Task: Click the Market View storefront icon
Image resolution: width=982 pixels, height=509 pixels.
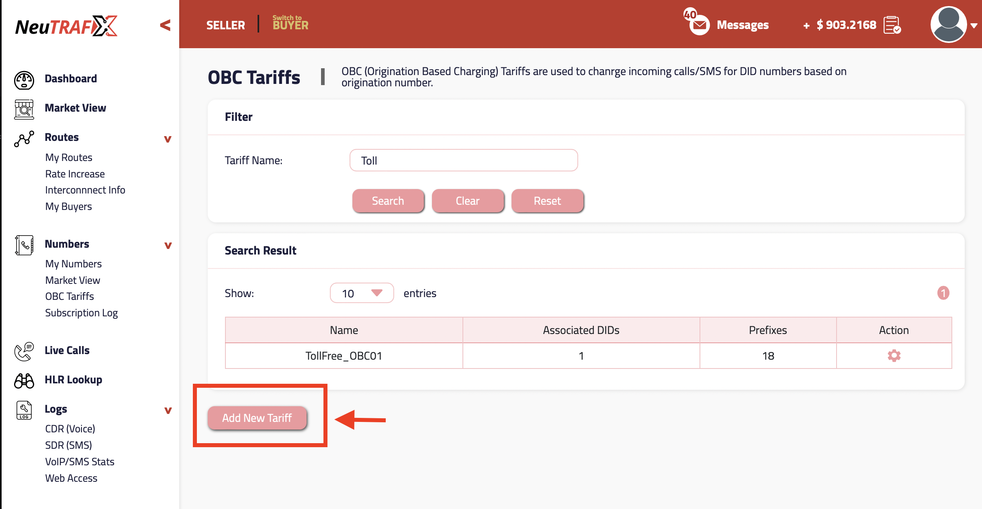Action: [24, 109]
